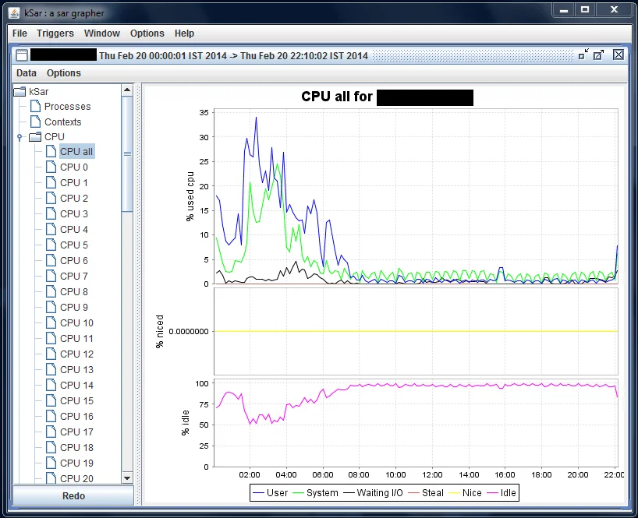This screenshot has width=638, height=518.
Task: Select CPU 0 in the tree
Action: pos(73,167)
